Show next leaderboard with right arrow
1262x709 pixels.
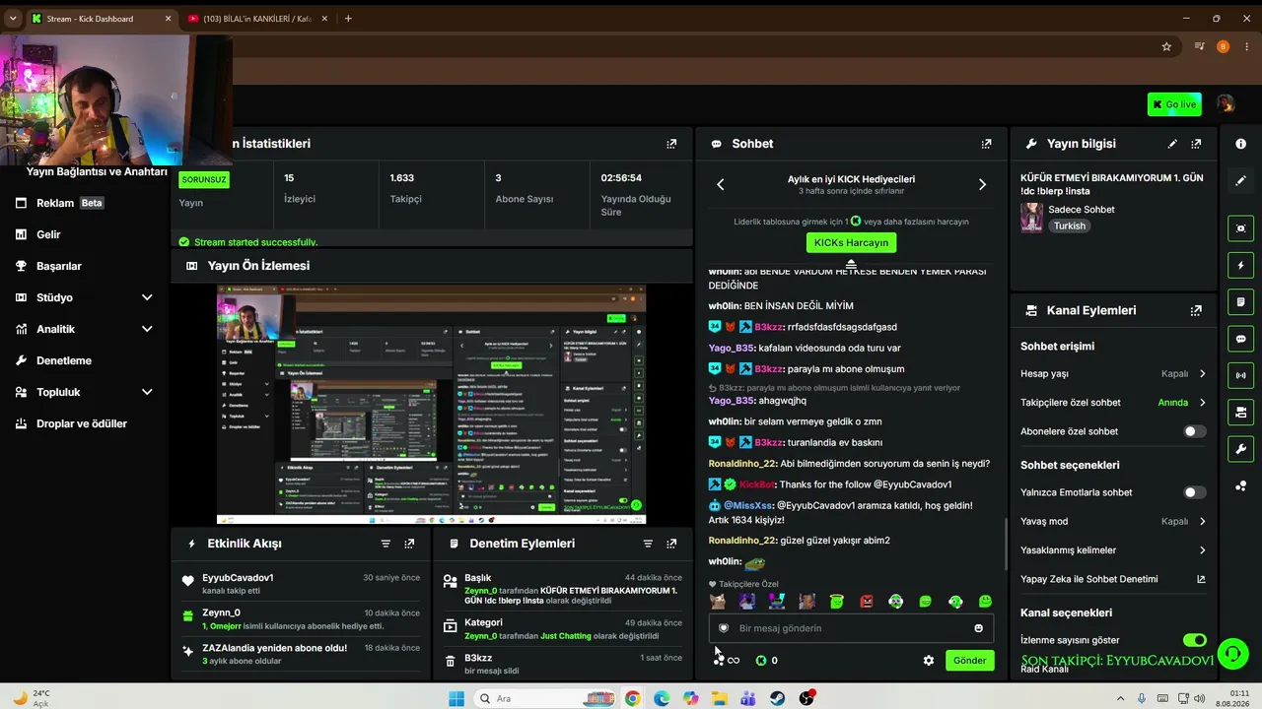tap(982, 185)
